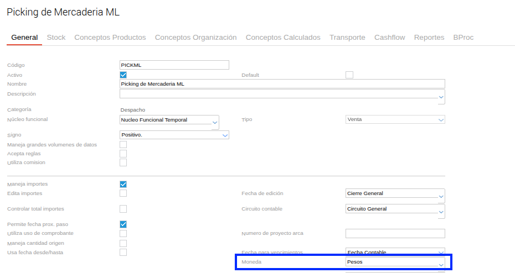Viewport: 515px width, 273px height.
Task: Open the Conceptos Productos tab
Action: 110,38
